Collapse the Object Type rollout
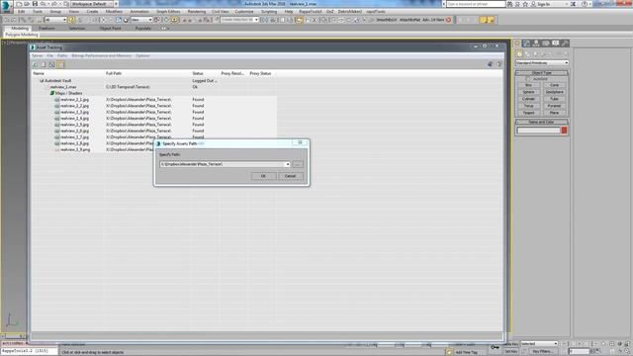This screenshot has width=633, height=356. (x=542, y=73)
